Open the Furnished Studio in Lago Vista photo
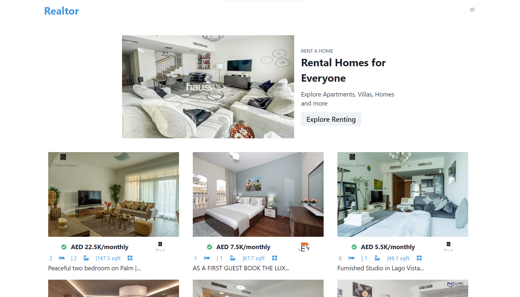The height and width of the screenshot is (297, 520). 403,194
